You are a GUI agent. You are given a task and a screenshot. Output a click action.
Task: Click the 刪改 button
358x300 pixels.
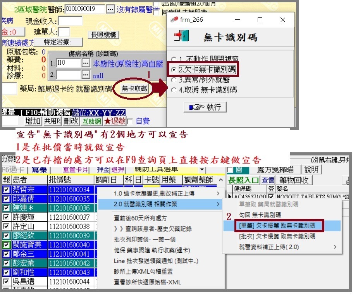[x=71, y=121]
